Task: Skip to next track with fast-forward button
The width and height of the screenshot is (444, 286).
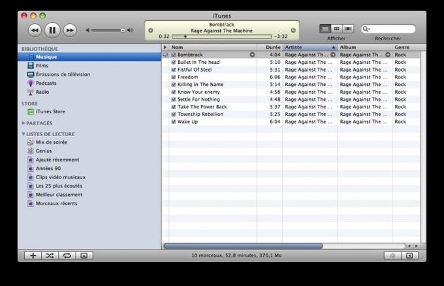Action: tap(70, 30)
